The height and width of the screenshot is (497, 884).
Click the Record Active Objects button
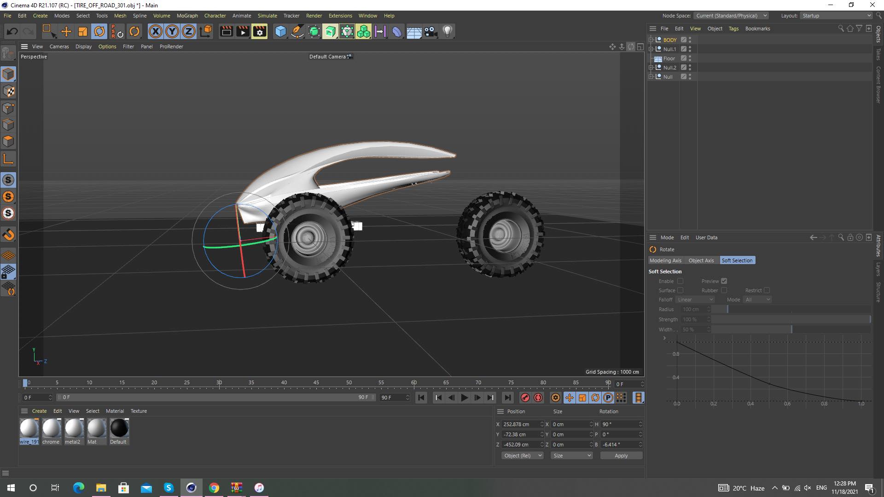tap(525, 398)
